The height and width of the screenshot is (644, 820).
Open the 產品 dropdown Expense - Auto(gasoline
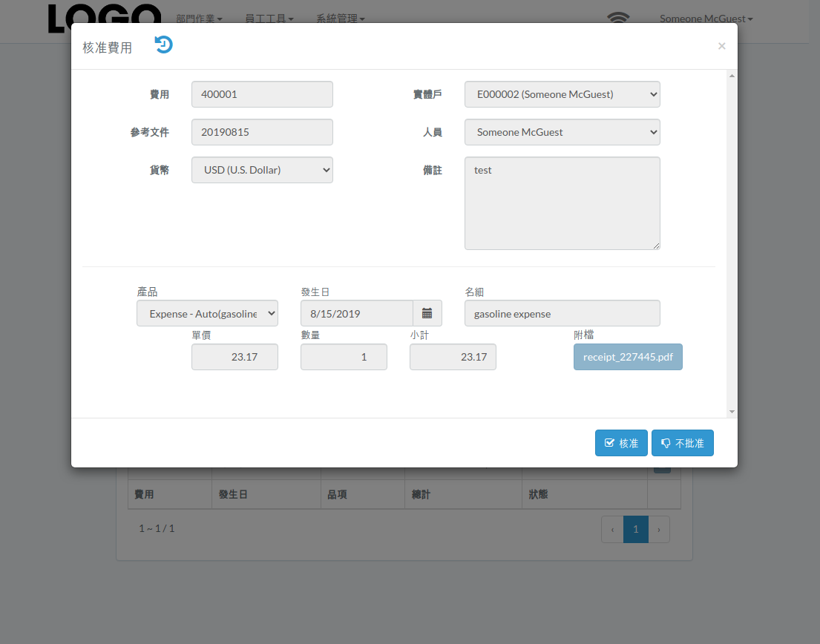(x=207, y=313)
